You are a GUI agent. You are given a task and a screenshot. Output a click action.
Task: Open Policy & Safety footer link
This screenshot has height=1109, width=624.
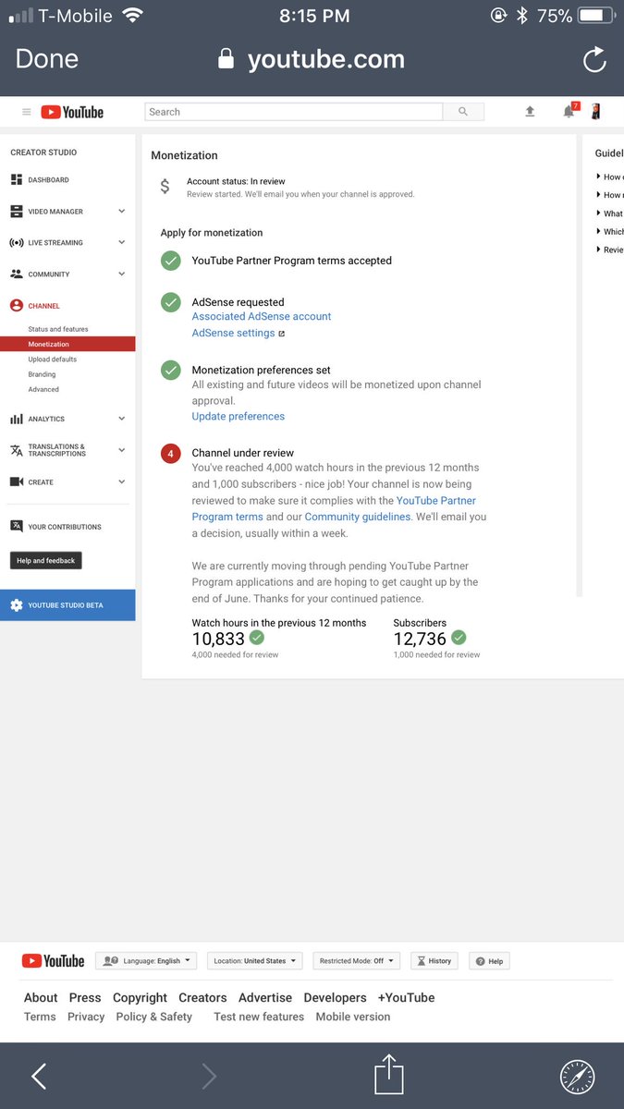click(x=154, y=1017)
